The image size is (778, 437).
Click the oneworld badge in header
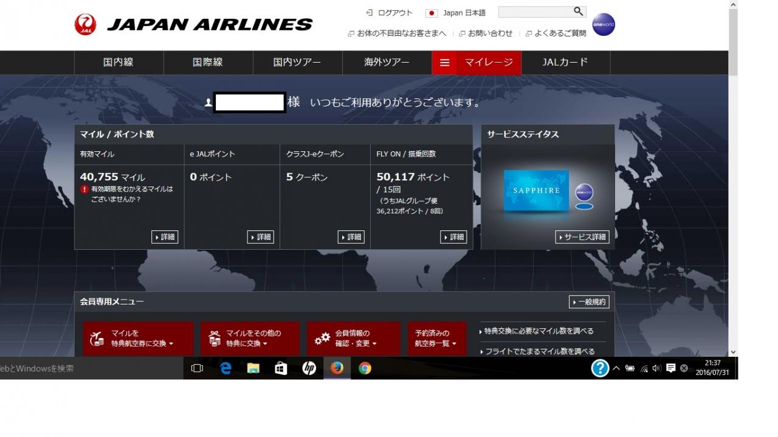603,25
